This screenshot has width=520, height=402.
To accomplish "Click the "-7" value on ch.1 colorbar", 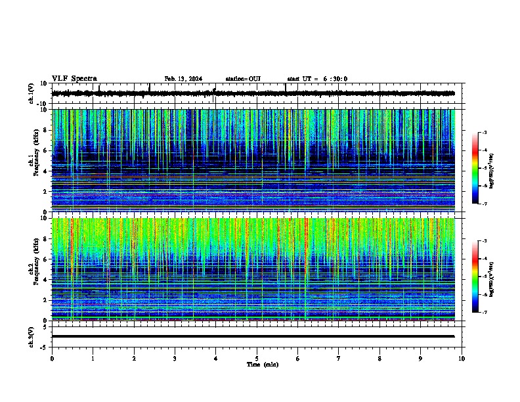I will tap(484, 204).
